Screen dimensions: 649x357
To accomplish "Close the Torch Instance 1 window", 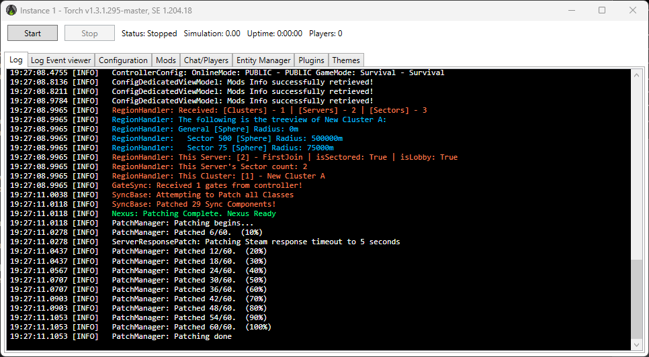I will [x=633, y=10].
